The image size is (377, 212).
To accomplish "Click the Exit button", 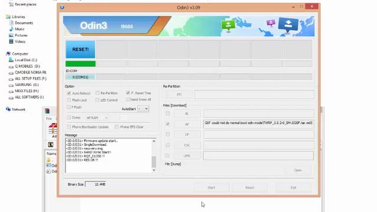I will click(293, 187).
